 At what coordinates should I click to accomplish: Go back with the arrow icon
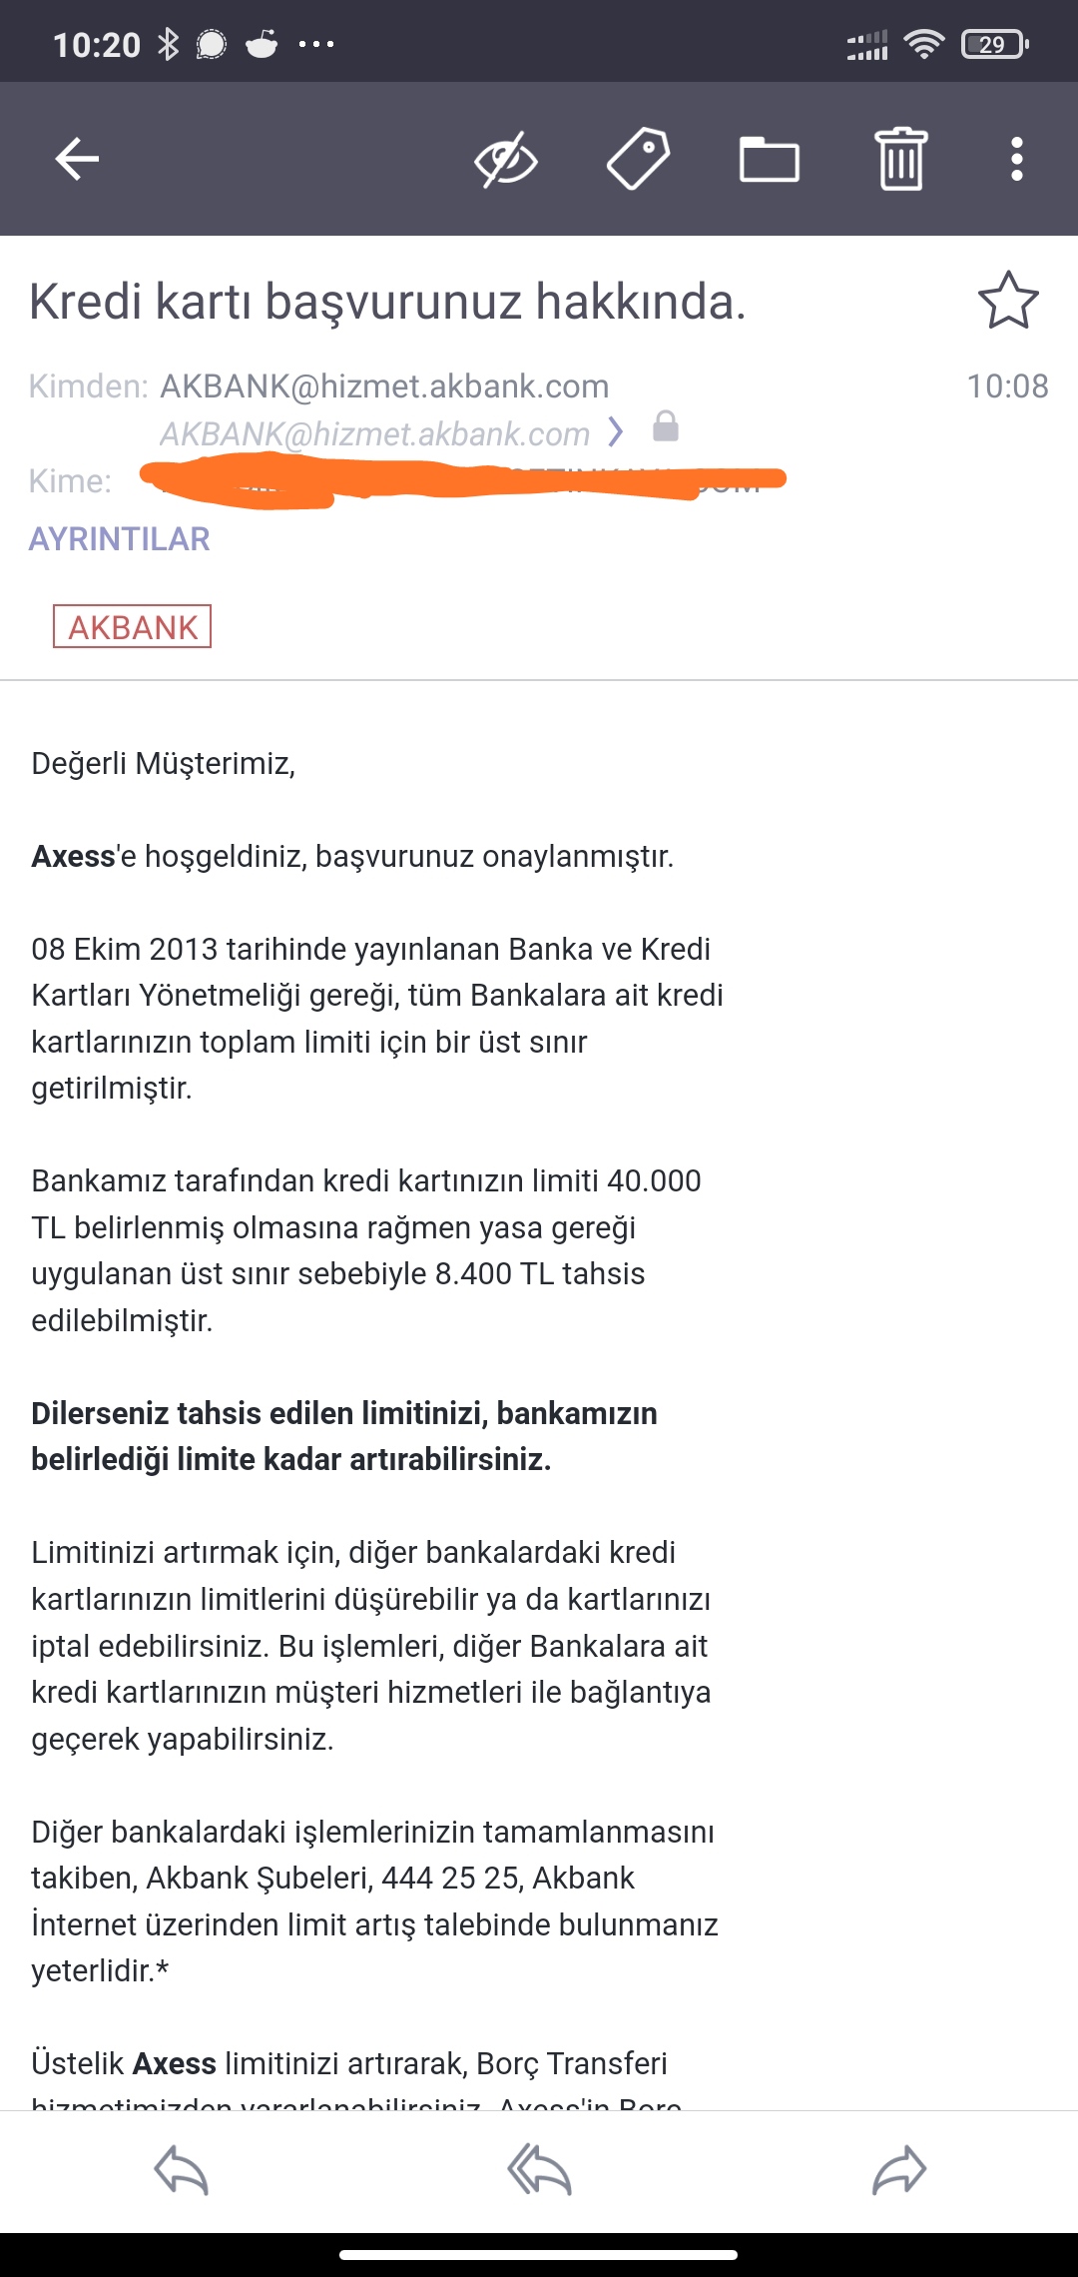click(x=77, y=159)
